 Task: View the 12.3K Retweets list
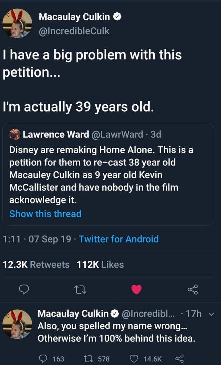click(36, 265)
